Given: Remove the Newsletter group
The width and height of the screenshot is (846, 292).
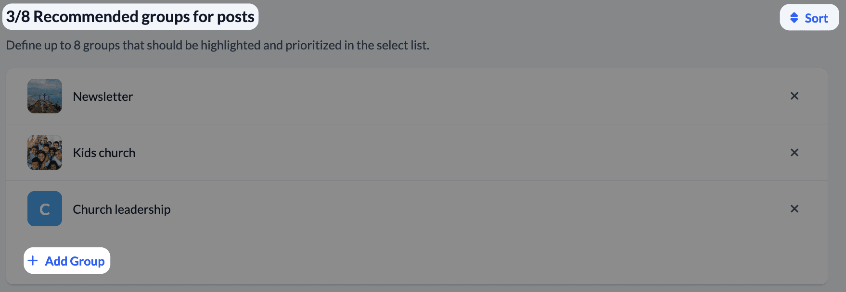Looking at the screenshot, I should tap(794, 96).
